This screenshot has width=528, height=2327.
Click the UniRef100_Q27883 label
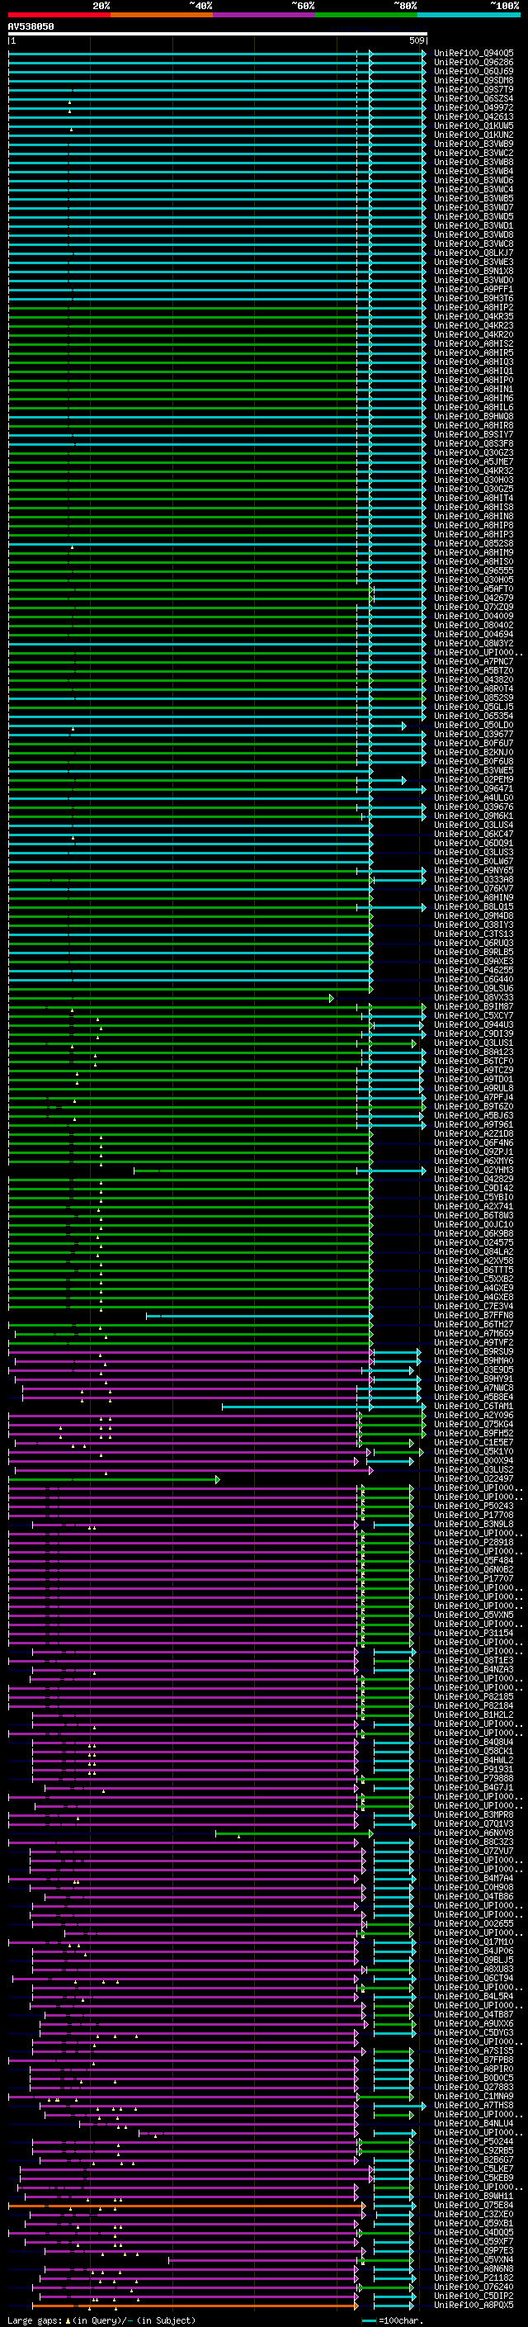(x=474, y=2088)
